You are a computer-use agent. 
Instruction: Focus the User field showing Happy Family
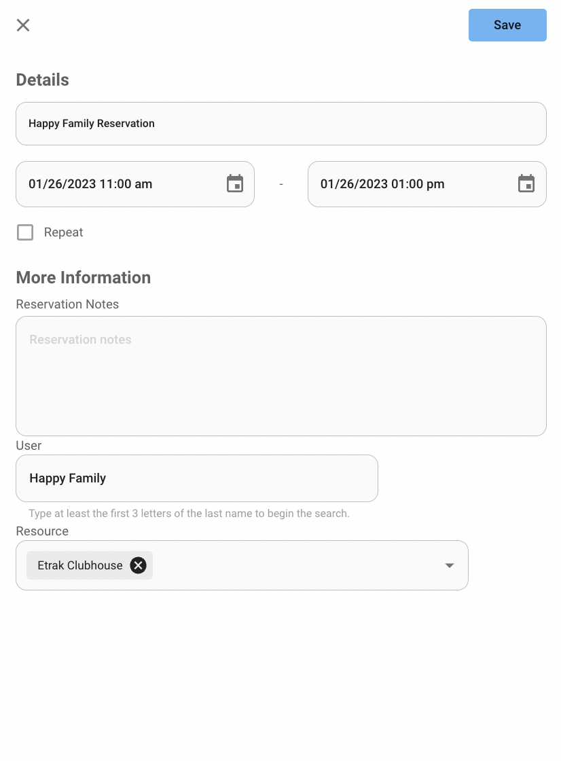coord(197,478)
